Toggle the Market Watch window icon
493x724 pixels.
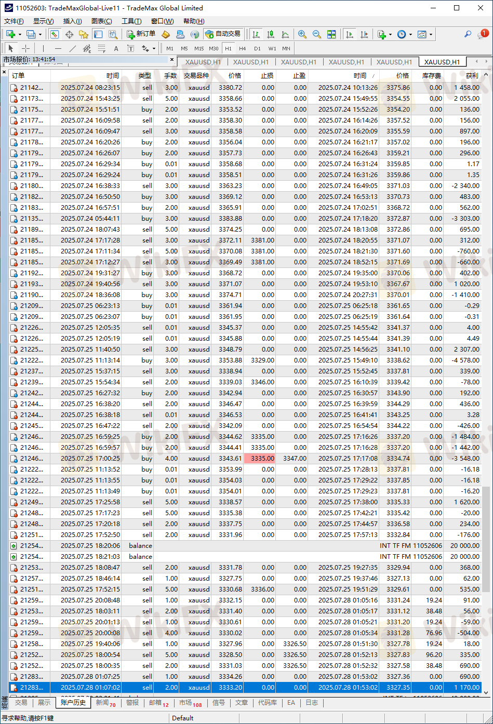click(x=54, y=34)
